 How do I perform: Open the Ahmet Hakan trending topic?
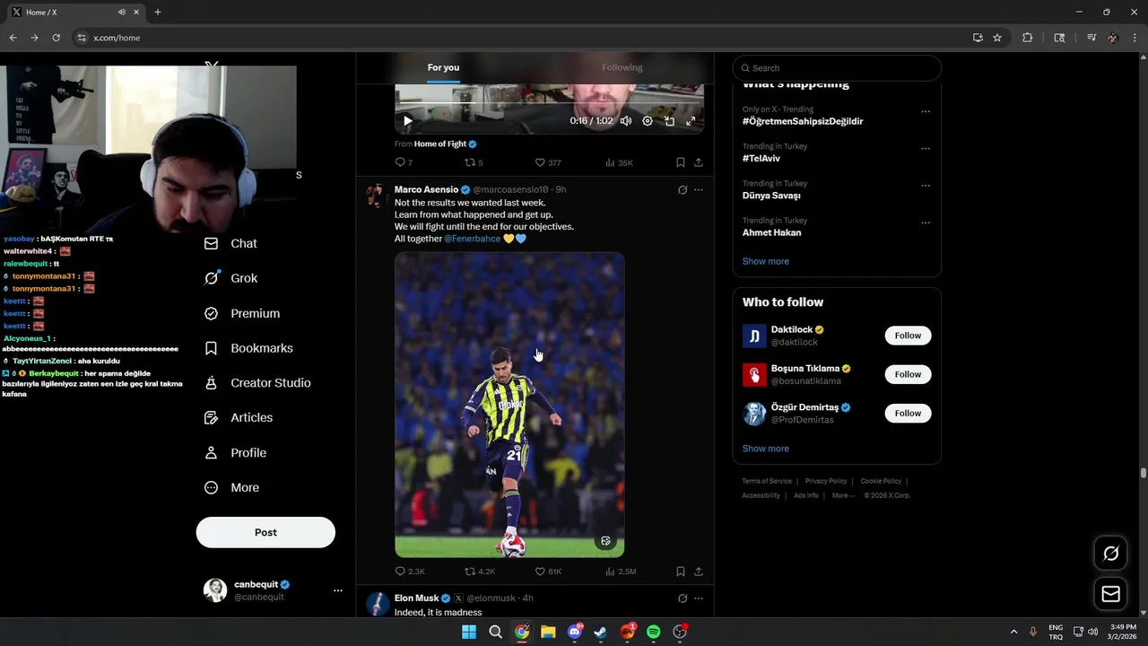pyautogui.click(x=771, y=232)
